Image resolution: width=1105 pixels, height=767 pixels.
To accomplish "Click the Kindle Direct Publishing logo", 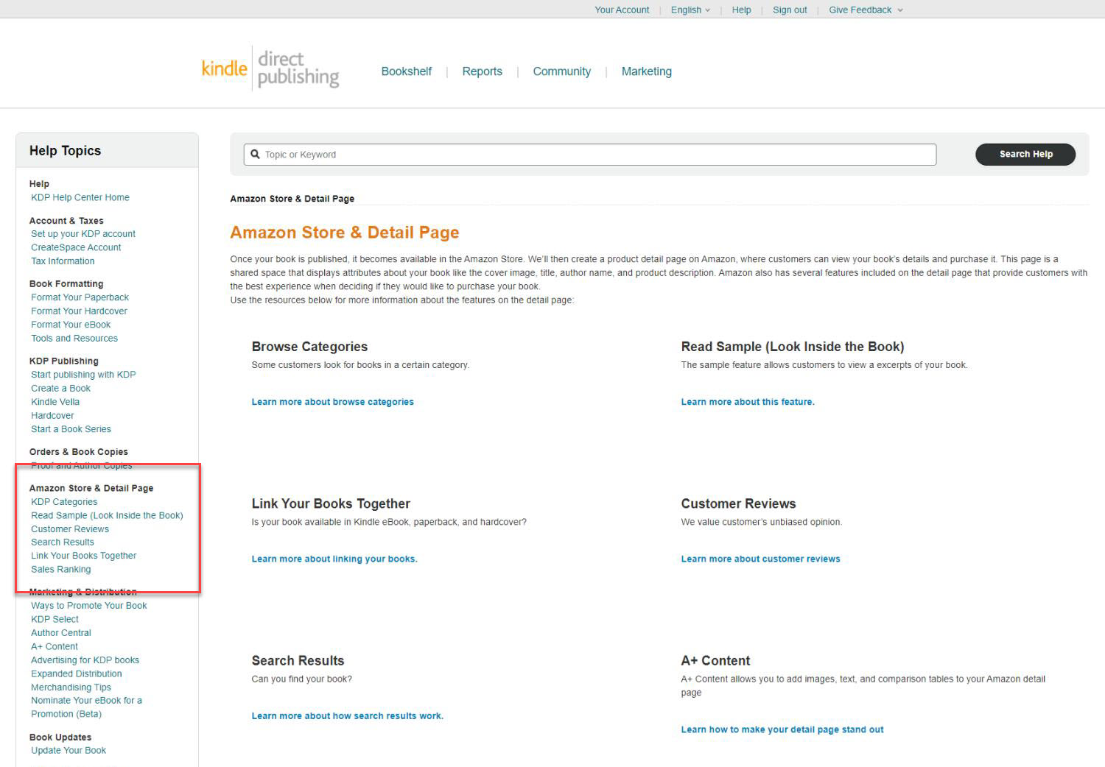I will coord(270,69).
